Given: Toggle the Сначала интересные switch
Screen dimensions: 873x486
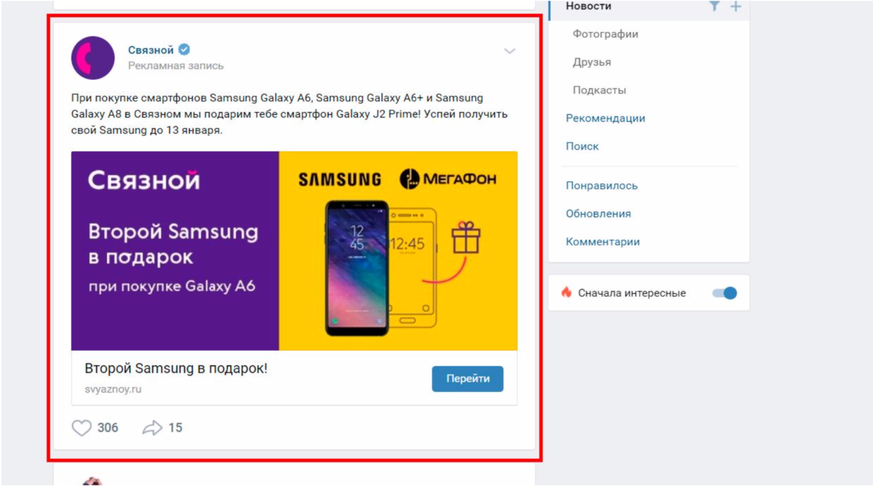Looking at the screenshot, I should [x=724, y=293].
